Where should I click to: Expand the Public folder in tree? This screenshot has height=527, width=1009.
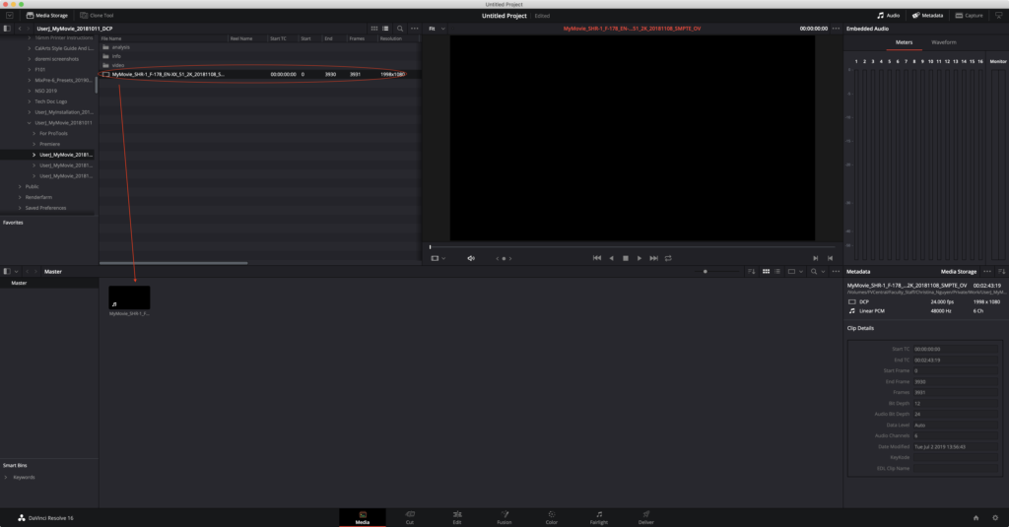20,186
